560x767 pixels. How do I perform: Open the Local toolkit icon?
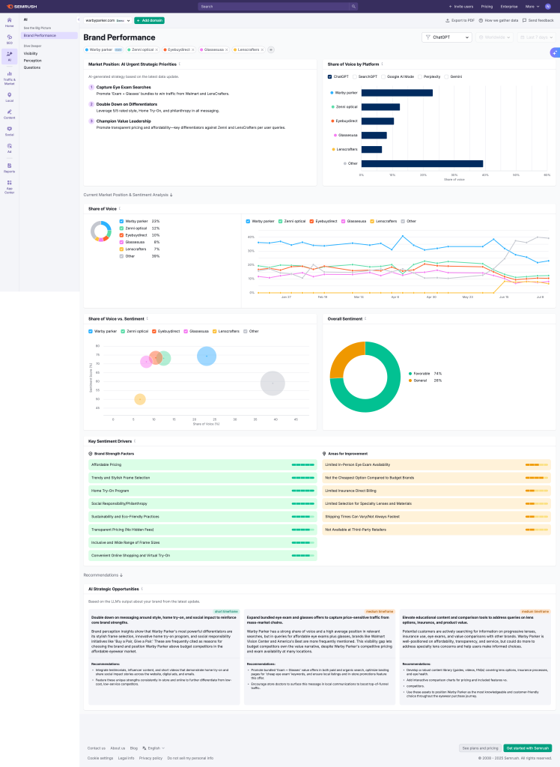[9, 97]
